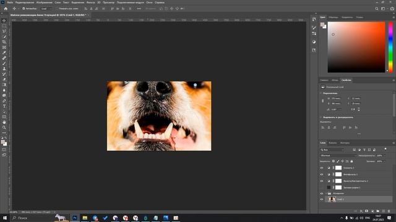Viewport: 396px width, 222px height.
Task: Click the foreground color swatch in toolbox
Action: tap(2, 142)
